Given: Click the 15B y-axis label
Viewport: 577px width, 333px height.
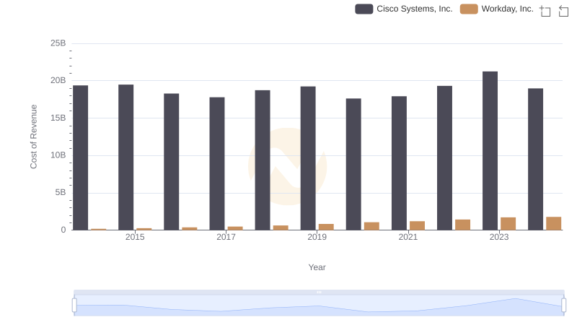Looking at the screenshot, I should (x=58, y=118).
